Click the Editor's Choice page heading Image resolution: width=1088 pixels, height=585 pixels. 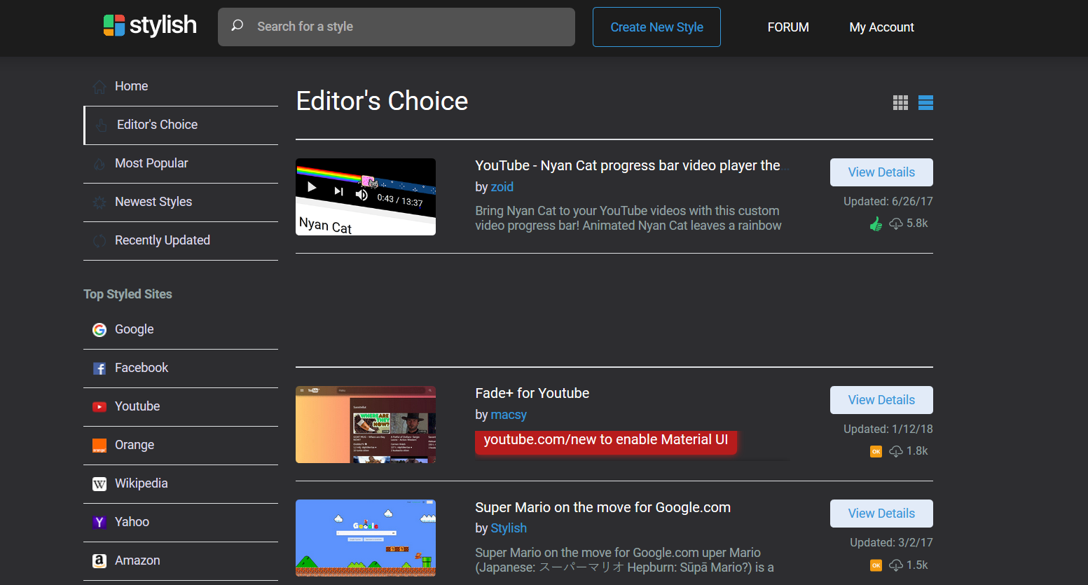click(x=382, y=101)
